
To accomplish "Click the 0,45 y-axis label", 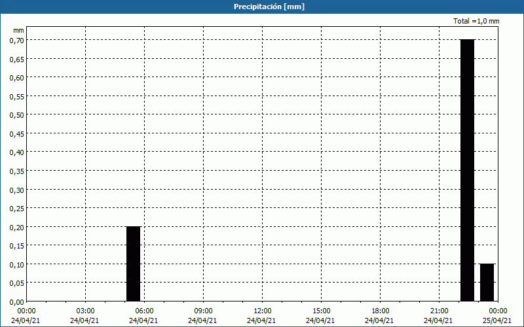I will coord(17,134).
